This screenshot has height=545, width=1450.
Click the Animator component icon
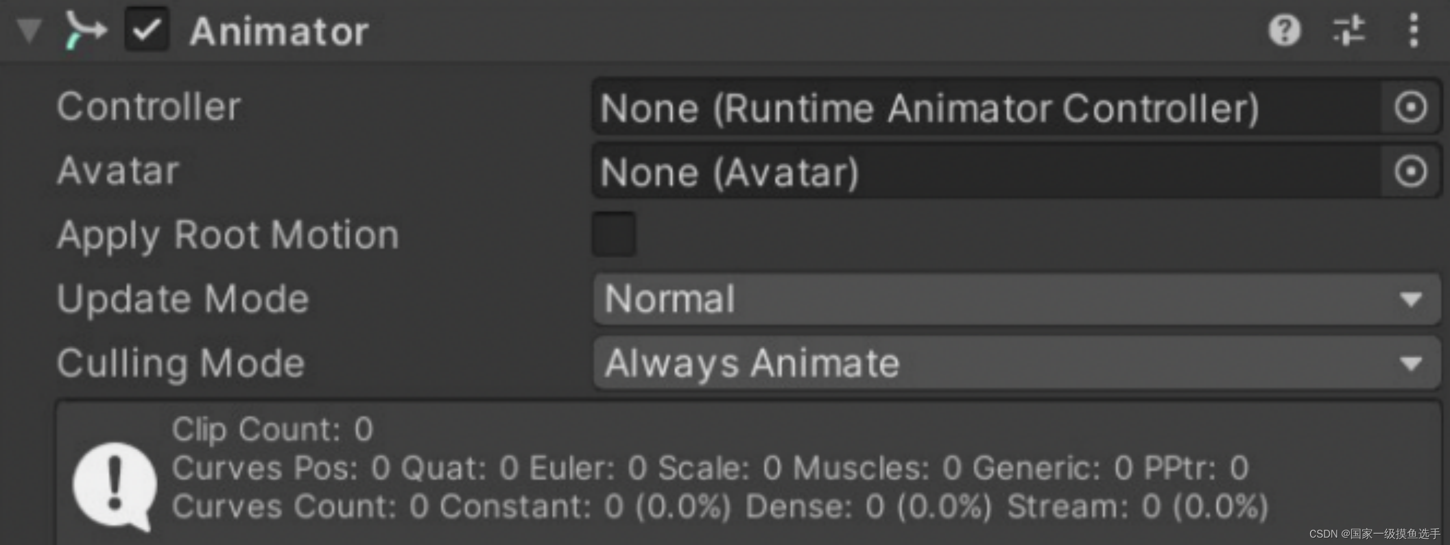coord(85,30)
